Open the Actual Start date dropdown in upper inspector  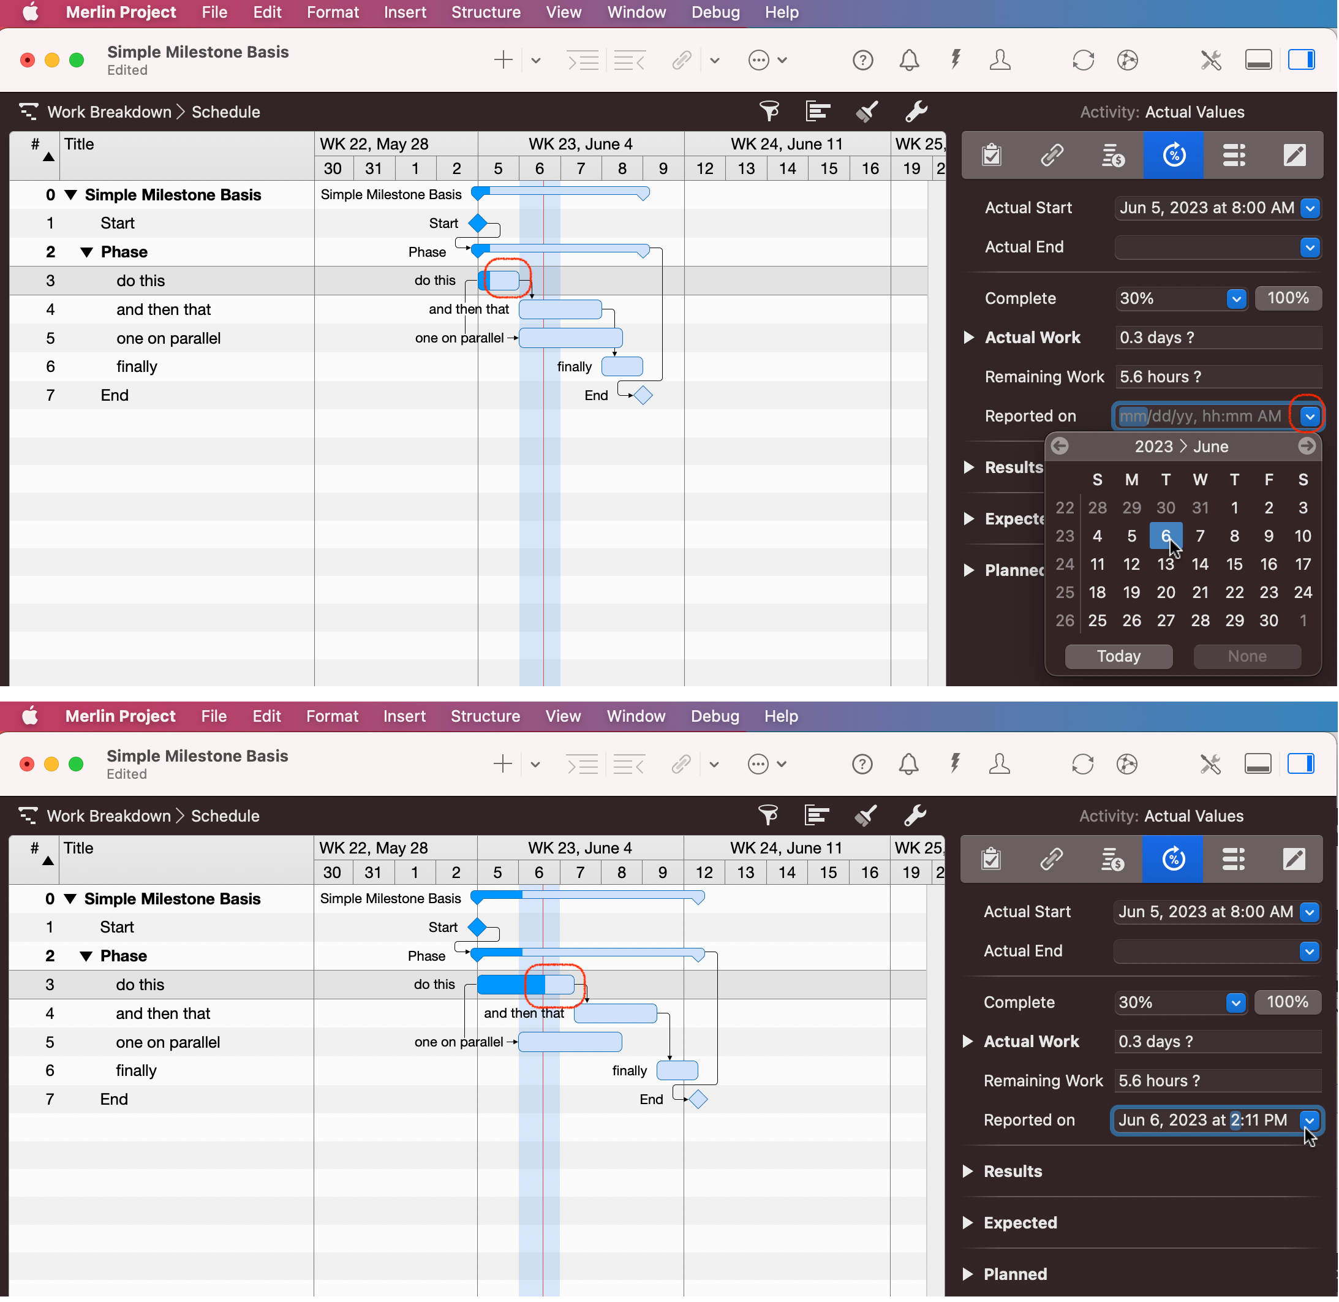(x=1311, y=208)
